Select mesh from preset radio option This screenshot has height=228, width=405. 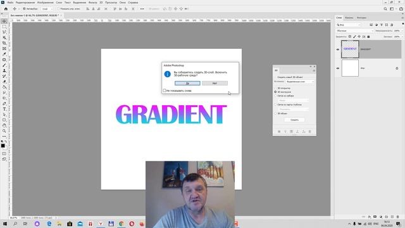coord(275,96)
